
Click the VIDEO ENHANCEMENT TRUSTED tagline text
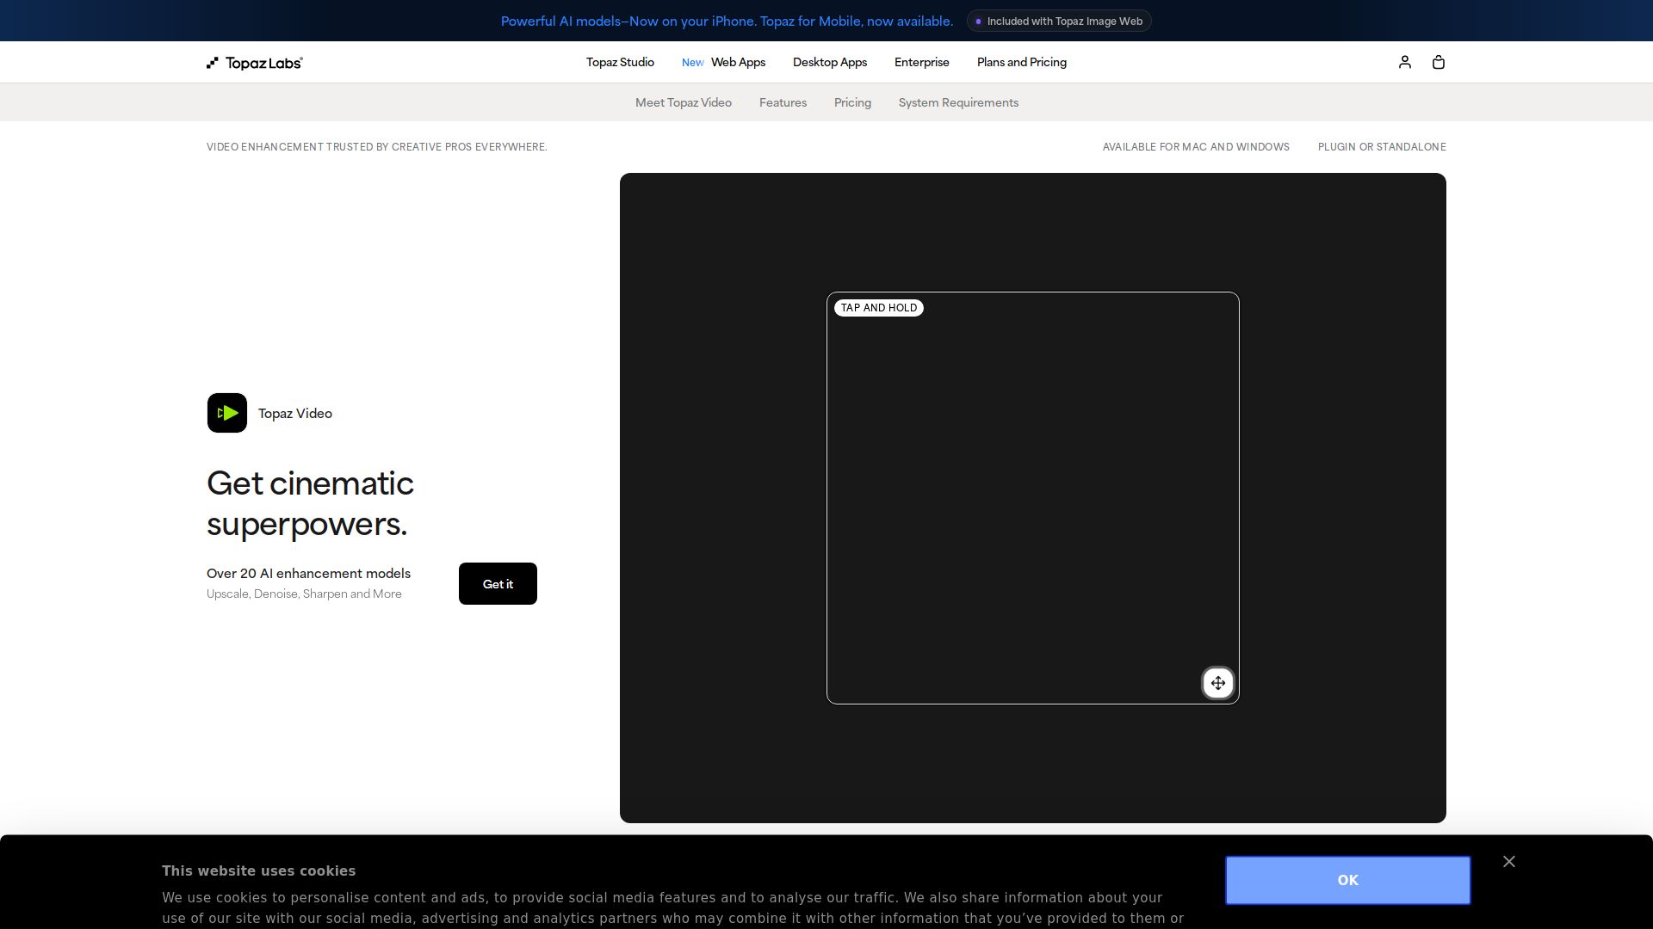[x=376, y=147]
